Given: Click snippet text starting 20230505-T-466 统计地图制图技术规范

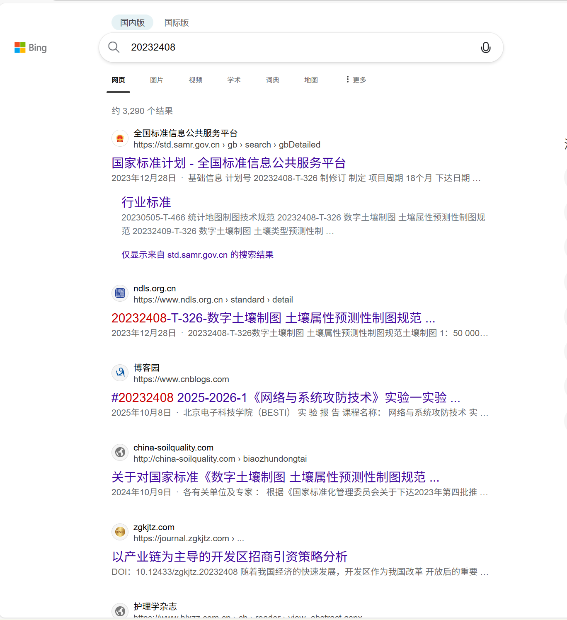Looking at the screenshot, I should coord(303,224).
